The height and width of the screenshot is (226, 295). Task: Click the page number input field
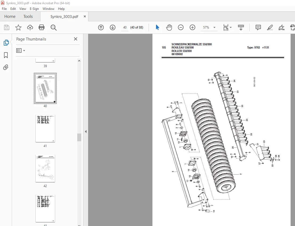pyautogui.click(x=125, y=27)
